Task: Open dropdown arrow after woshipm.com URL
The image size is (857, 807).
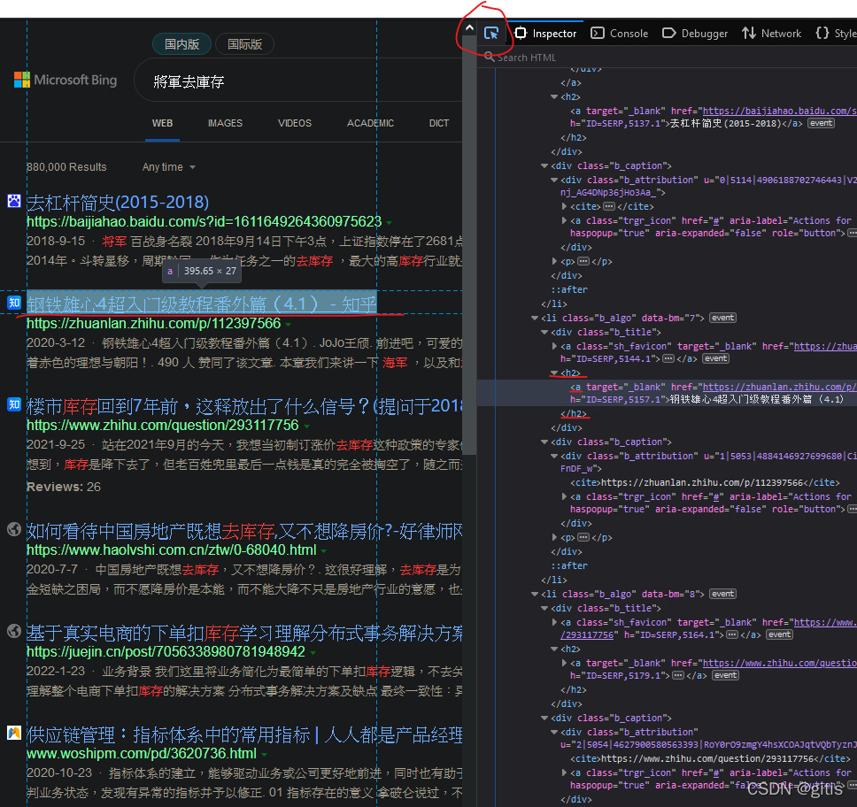Action: pos(264,755)
